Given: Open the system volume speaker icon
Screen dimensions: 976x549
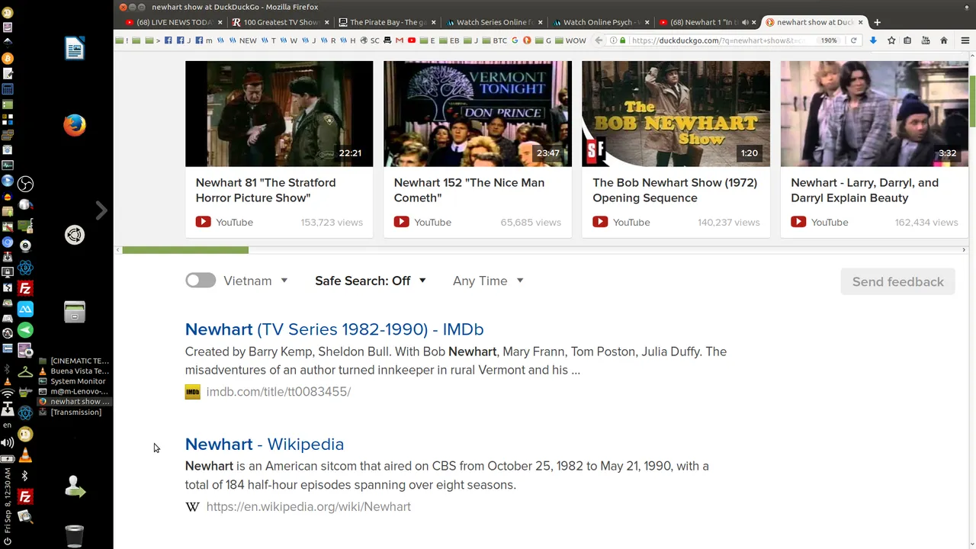Looking at the screenshot, I should (8, 442).
